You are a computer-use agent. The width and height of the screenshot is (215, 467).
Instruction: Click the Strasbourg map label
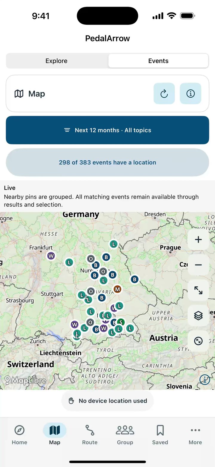click(20, 301)
